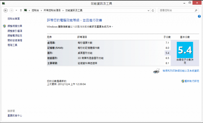Click the 元件 column header
Image resolution: width=203 pixels, height=123 pixels.
(x=49, y=37)
